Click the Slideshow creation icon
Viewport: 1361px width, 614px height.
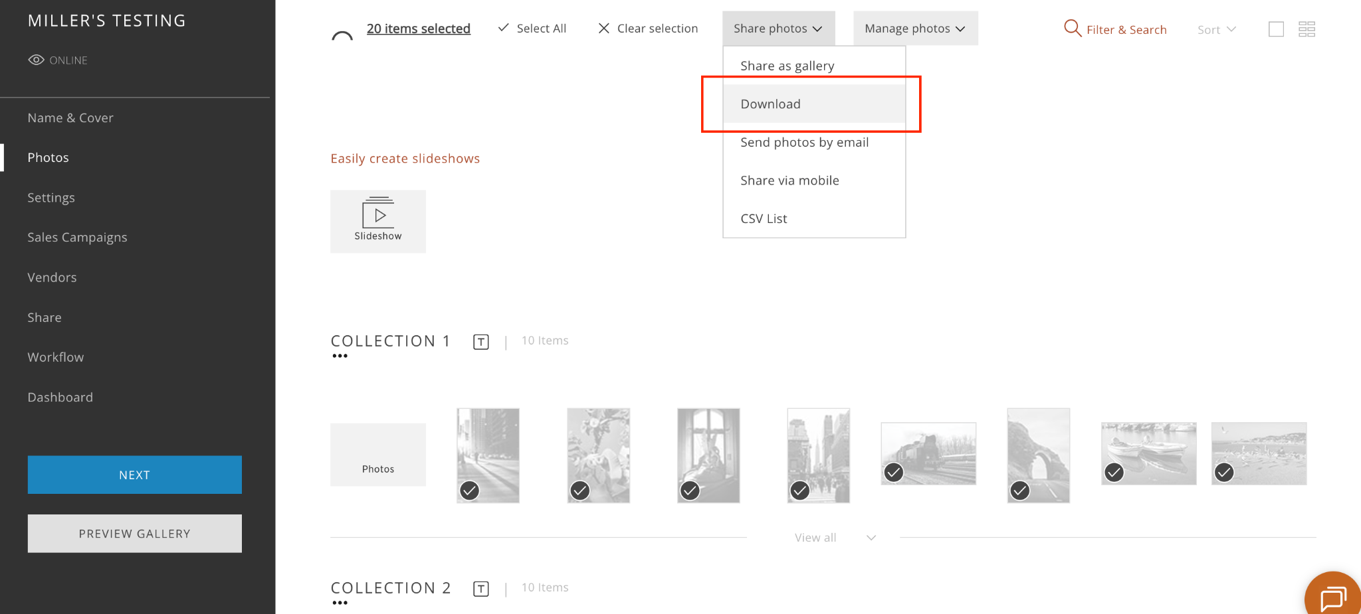coord(378,221)
